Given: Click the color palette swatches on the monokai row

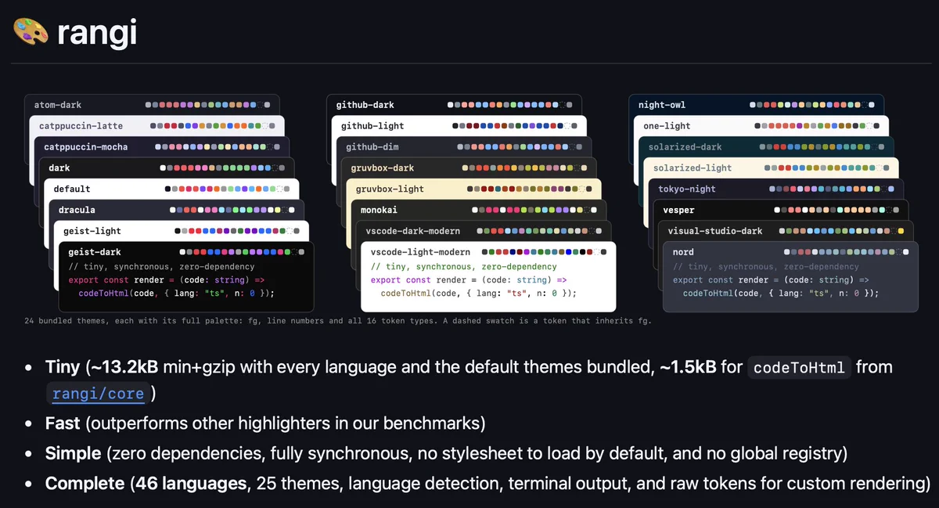Looking at the screenshot, I should point(534,210).
